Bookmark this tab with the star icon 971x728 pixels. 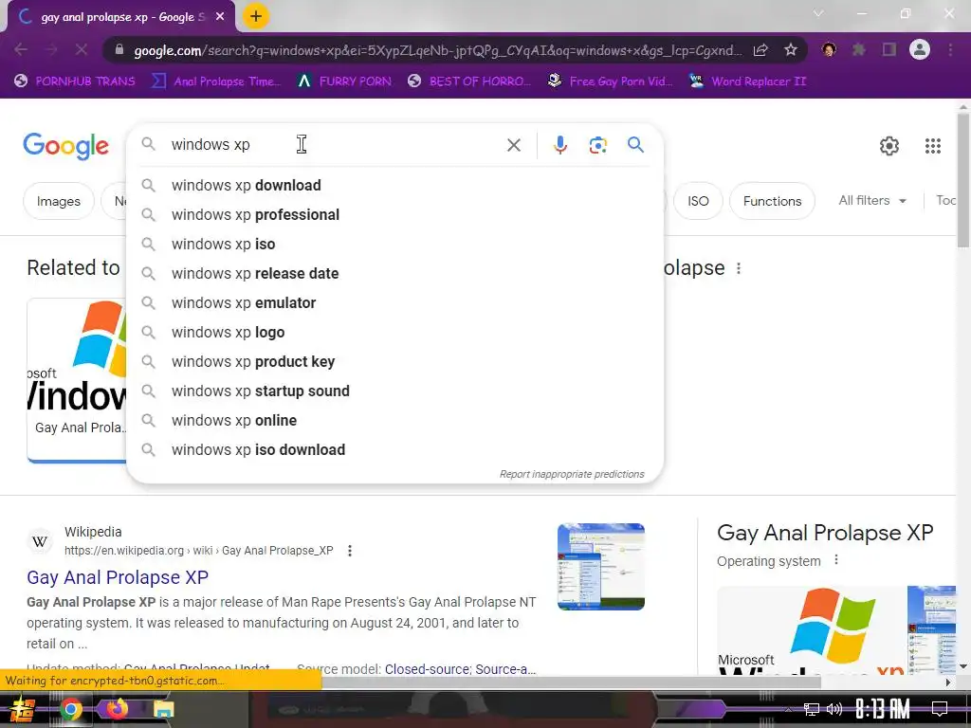coord(791,50)
